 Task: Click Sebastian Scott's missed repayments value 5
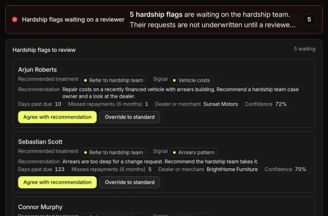[150, 169]
